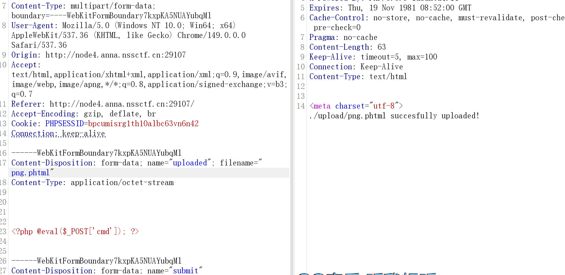Click the Expires header in the response
Screen dimensions: 565x275
click(x=390, y=8)
